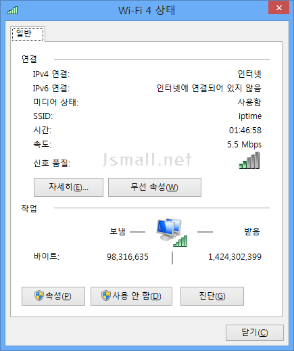The width and height of the screenshot is (294, 351).
Task: Click the network computers activity icon
Action: coord(172,232)
